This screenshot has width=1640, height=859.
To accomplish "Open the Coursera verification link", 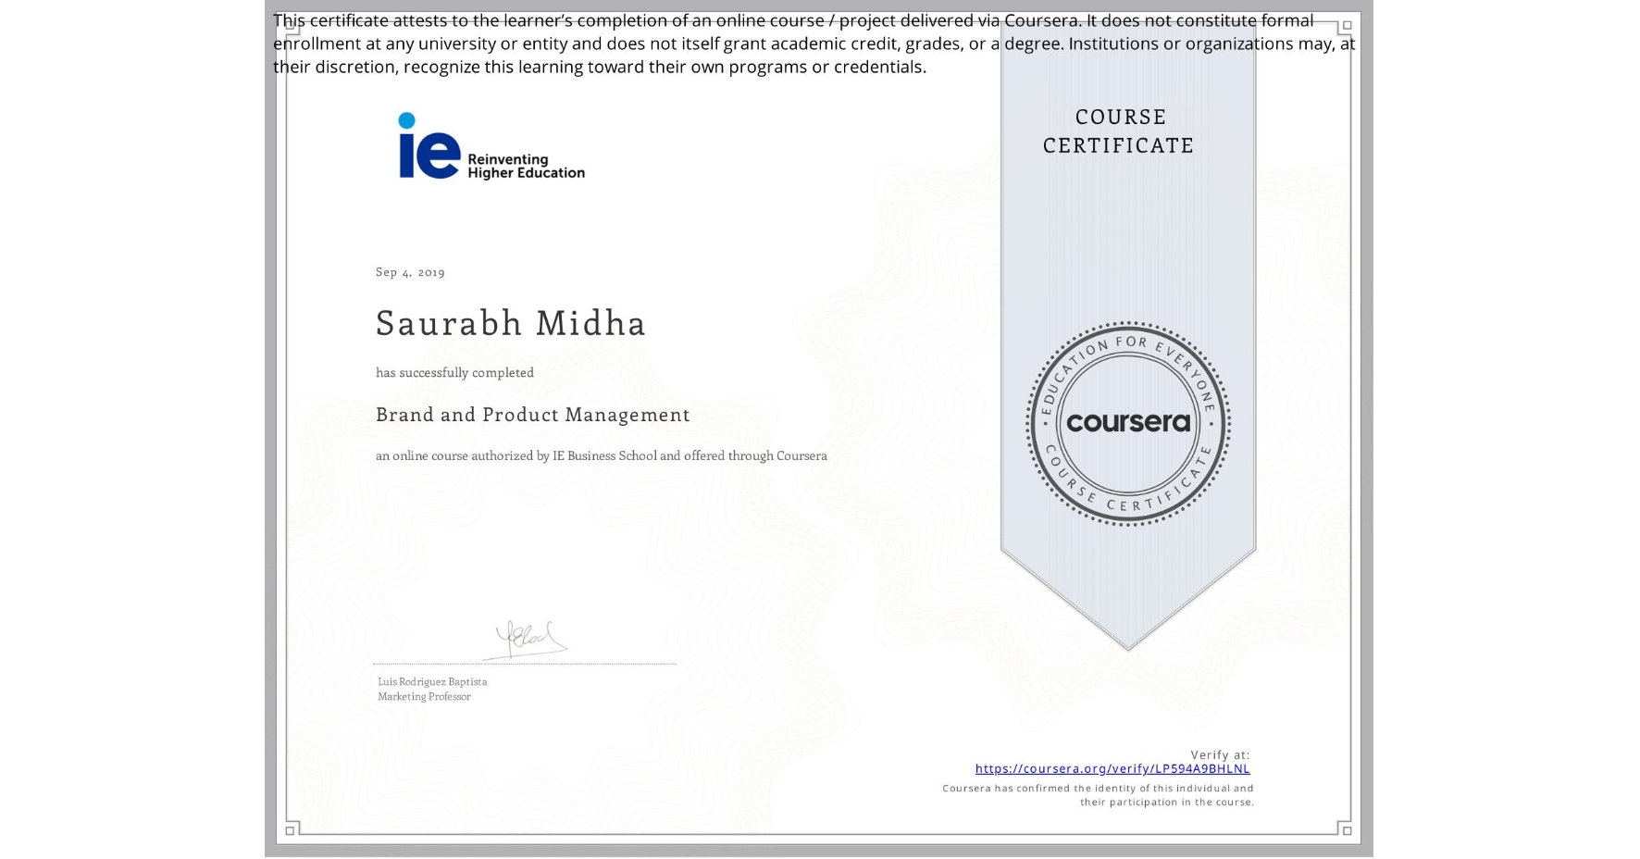I will (1112, 768).
